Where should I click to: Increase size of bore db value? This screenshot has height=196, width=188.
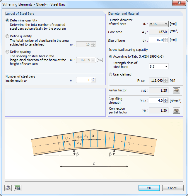click(x=165, y=39)
